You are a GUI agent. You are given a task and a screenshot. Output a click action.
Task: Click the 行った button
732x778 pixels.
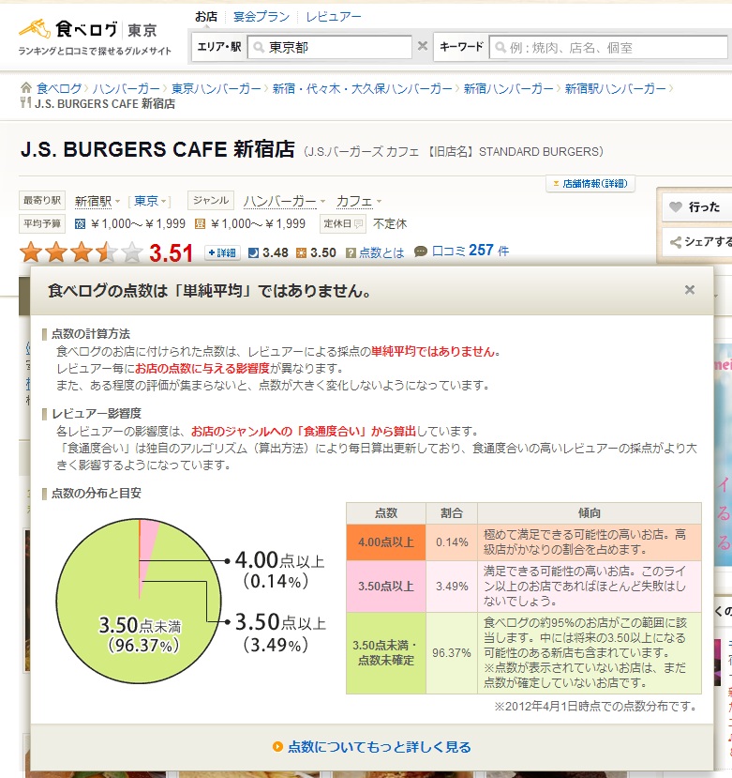[697, 206]
